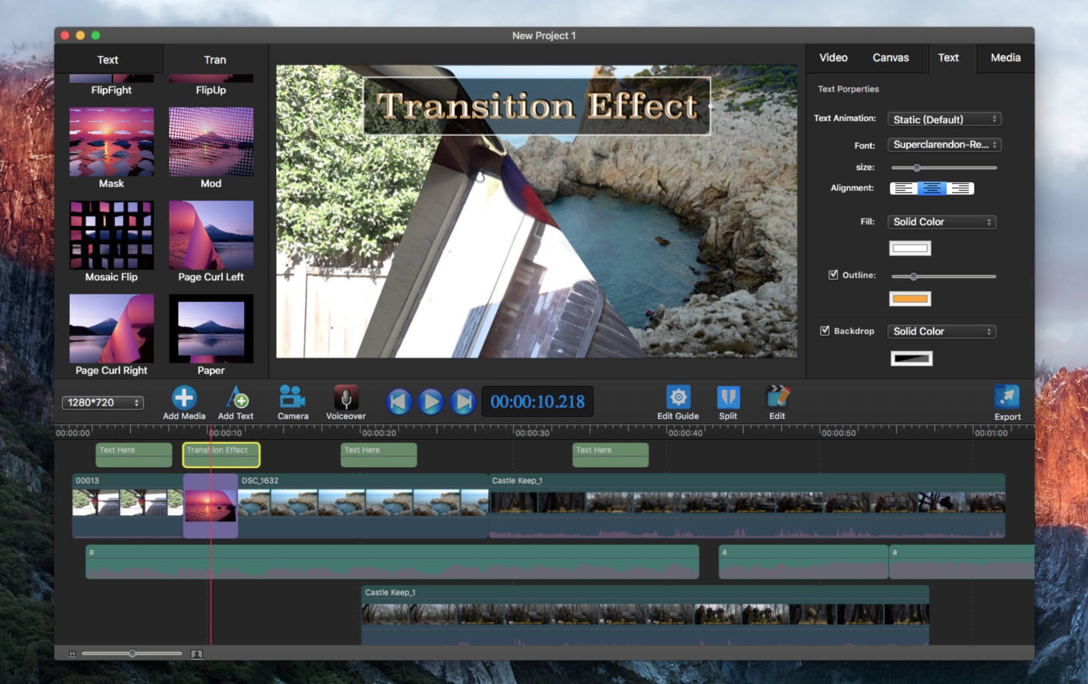The height and width of the screenshot is (684, 1088).
Task: Disable the Outline checkbox
Action: click(833, 275)
